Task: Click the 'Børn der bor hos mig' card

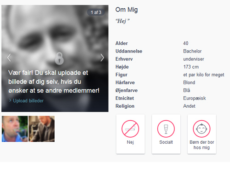Action: coord(202,134)
